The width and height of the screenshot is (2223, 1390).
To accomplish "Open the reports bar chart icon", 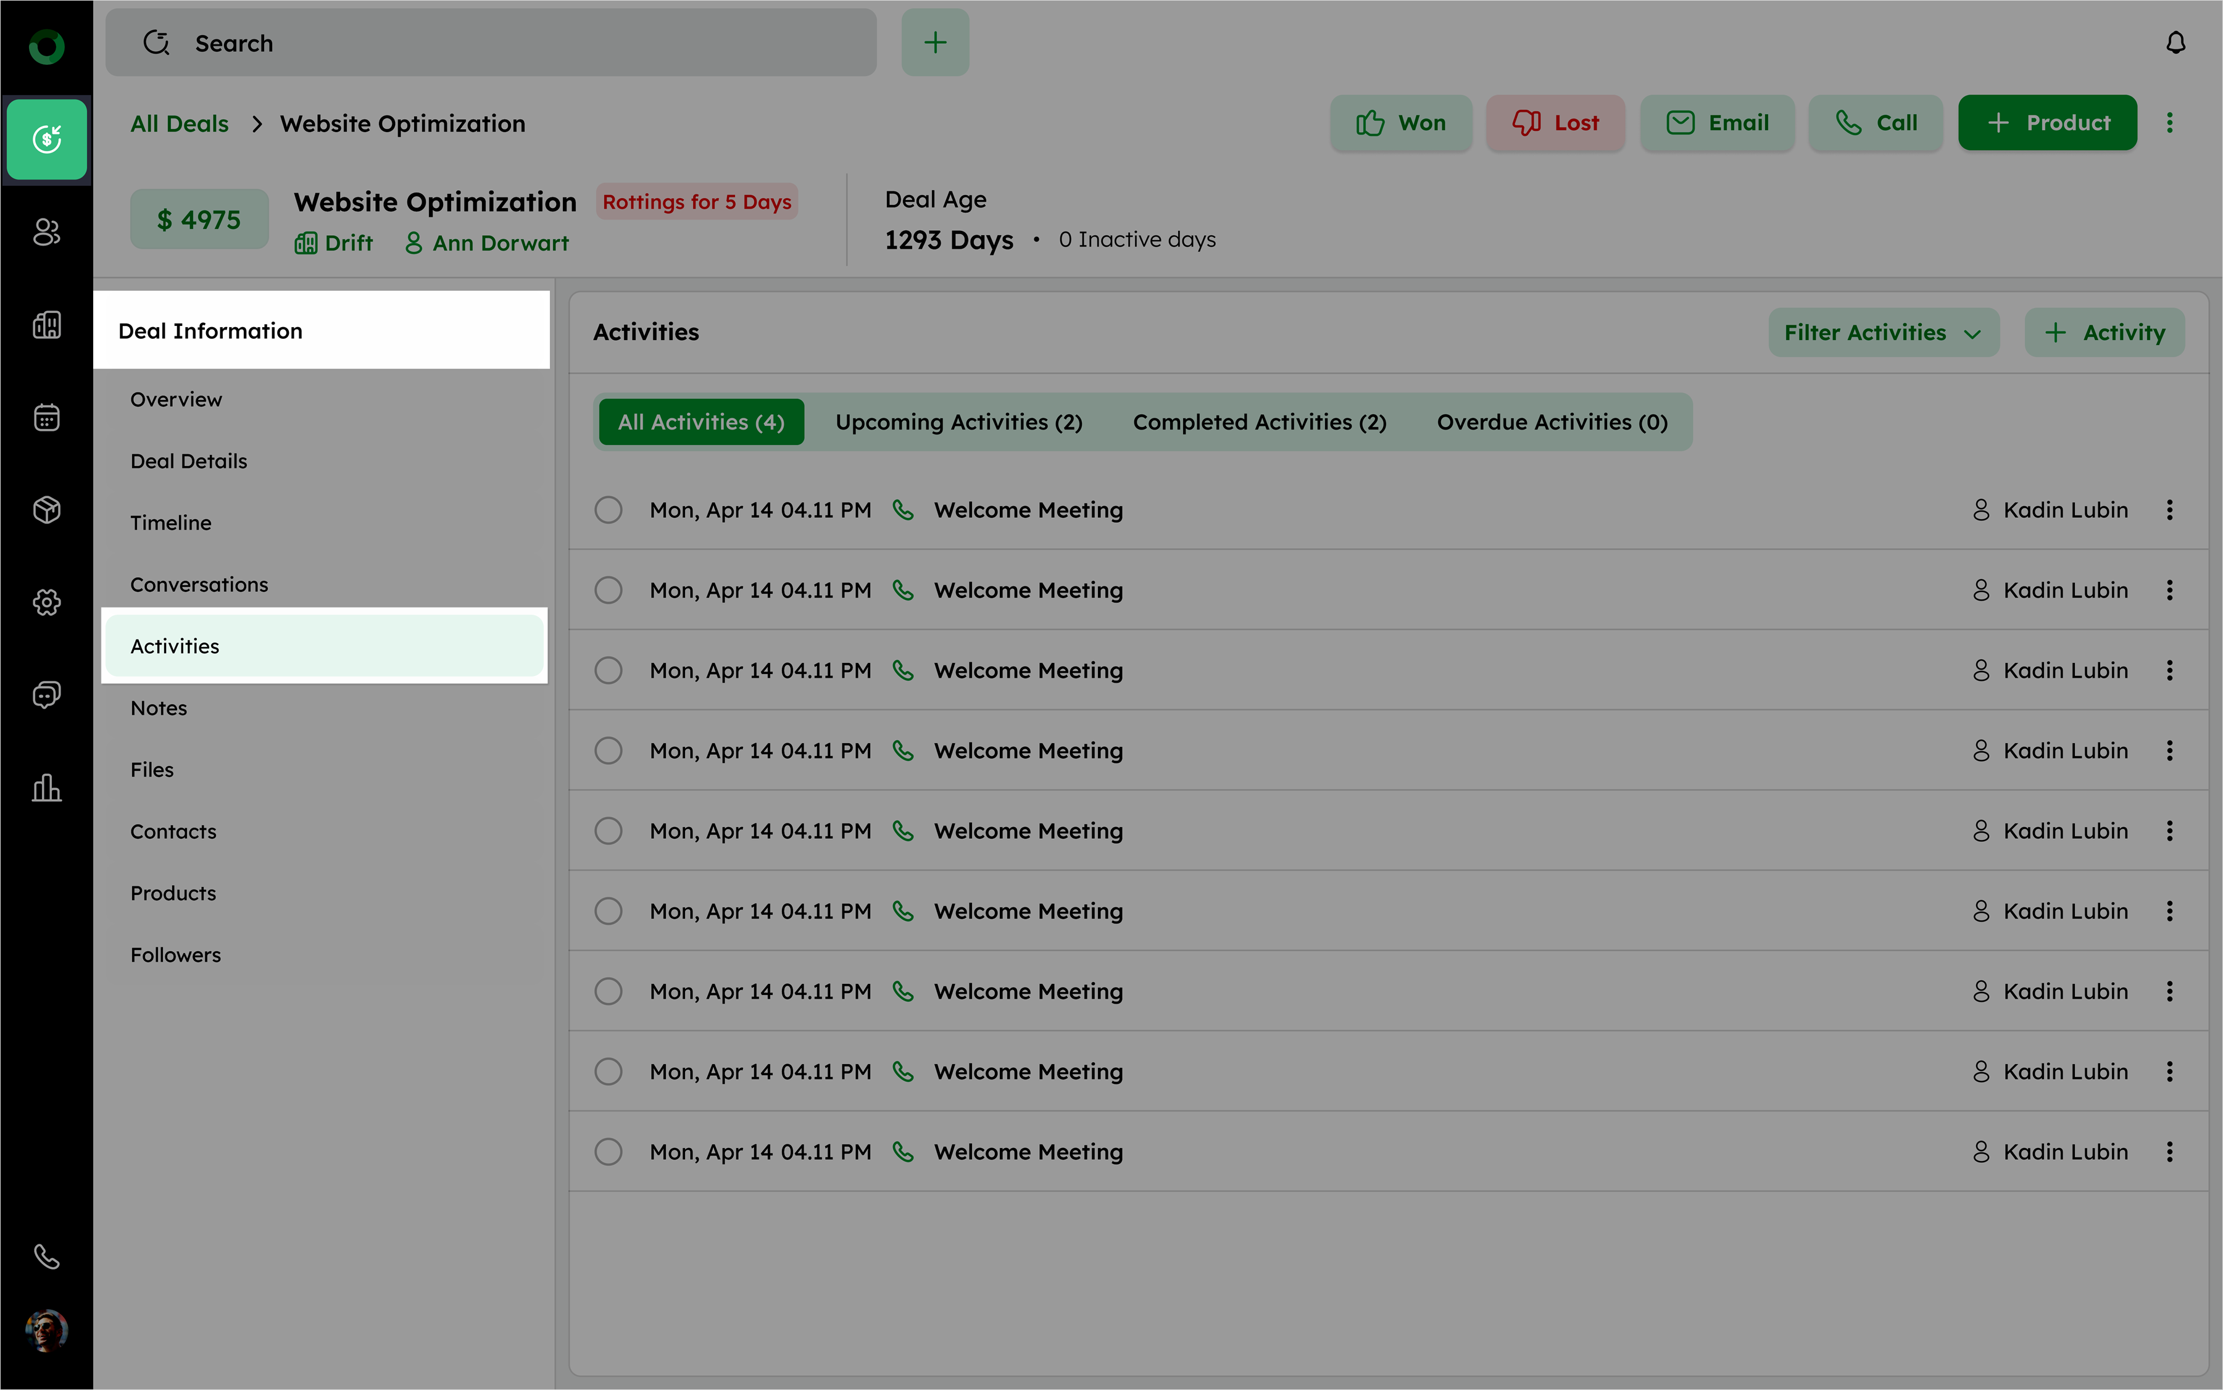I will coord(46,788).
